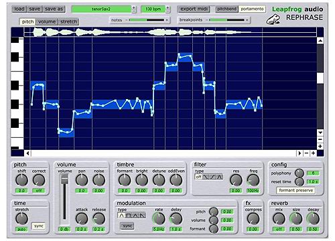Click the formant knob in timbre
This screenshot has width=335, height=241.
pos(125,180)
